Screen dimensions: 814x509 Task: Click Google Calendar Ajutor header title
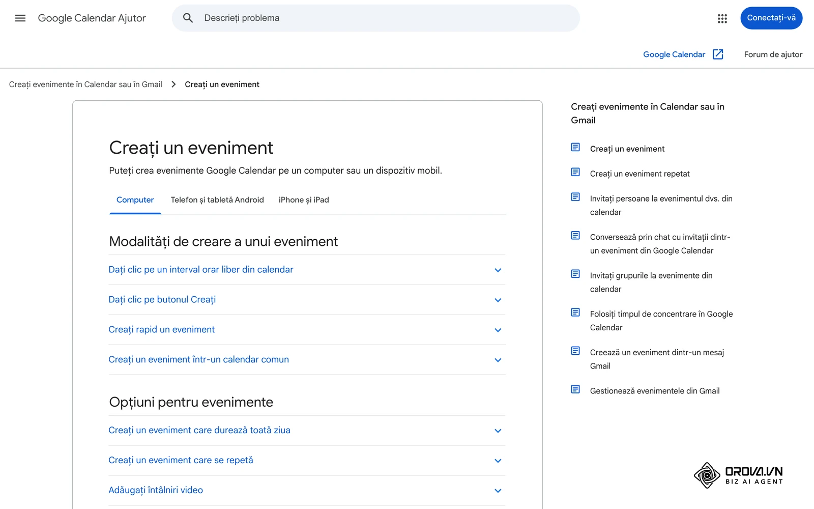(x=92, y=18)
